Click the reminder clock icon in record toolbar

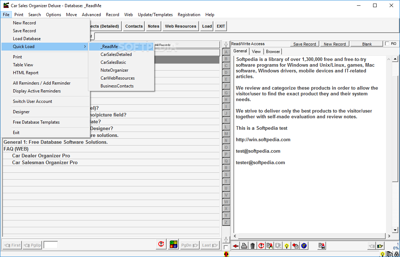click(261, 246)
